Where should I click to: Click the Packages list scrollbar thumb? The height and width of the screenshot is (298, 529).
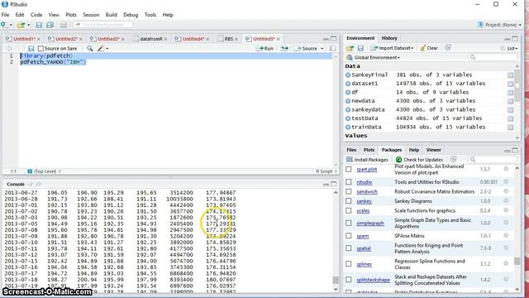click(517, 261)
